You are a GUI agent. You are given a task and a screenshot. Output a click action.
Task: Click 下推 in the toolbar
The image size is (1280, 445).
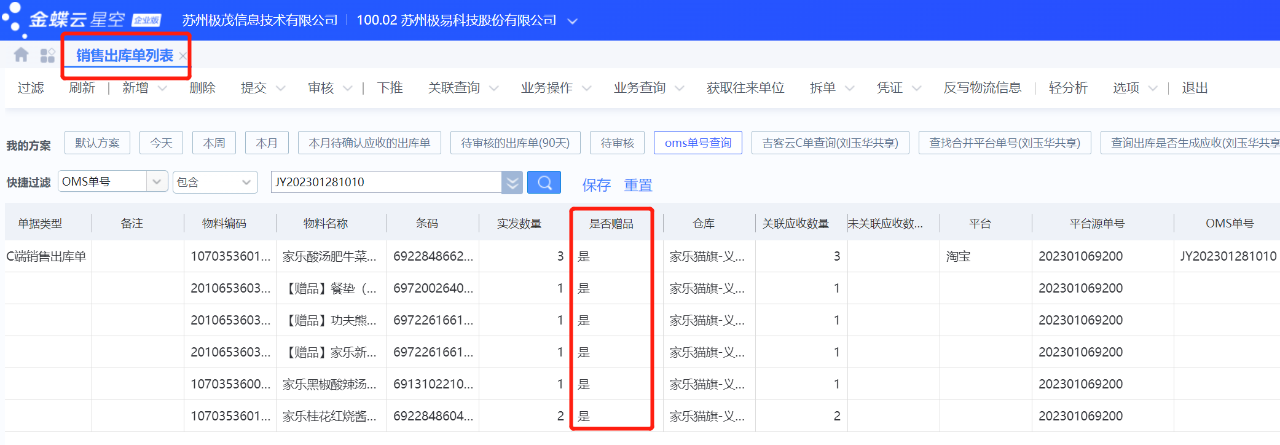pos(390,88)
